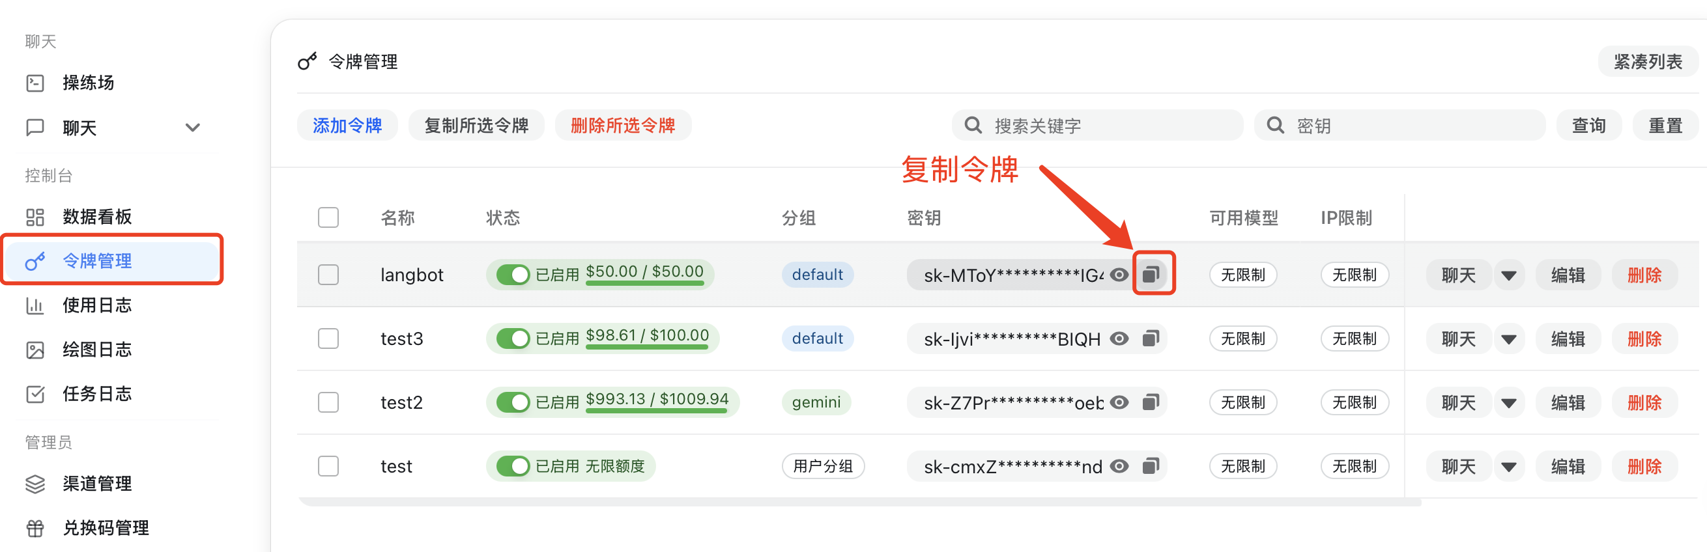Viewport: 1707px width, 552px height.
Task: Go to 任务日志 in the sidebar
Action: [96, 394]
